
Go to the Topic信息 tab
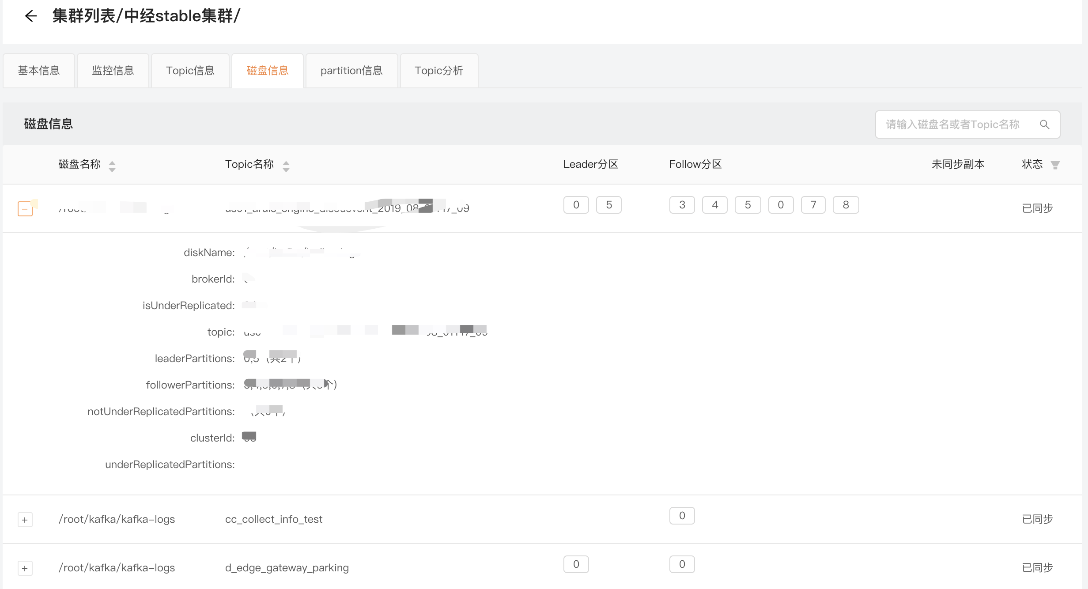[x=190, y=71]
